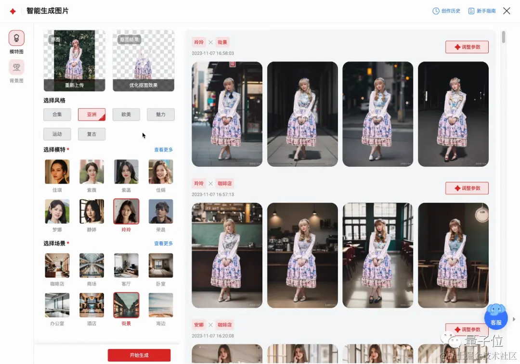The image size is (520, 364).
Task: Click 优化抠图效果 on the cutout preview
Action: (x=143, y=85)
